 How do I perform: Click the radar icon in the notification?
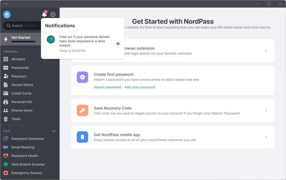coord(51,40)
